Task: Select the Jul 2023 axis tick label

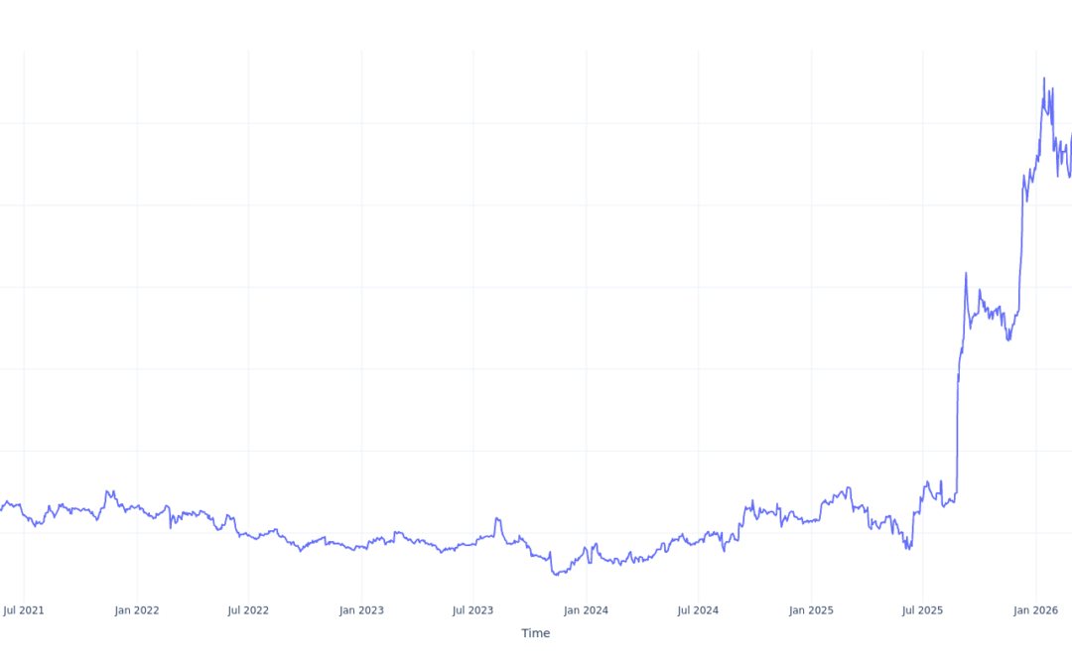Action: 472,610
